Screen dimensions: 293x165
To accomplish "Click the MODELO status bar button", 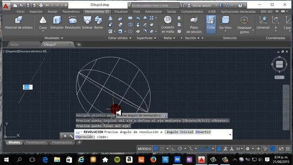I will 145,148.
